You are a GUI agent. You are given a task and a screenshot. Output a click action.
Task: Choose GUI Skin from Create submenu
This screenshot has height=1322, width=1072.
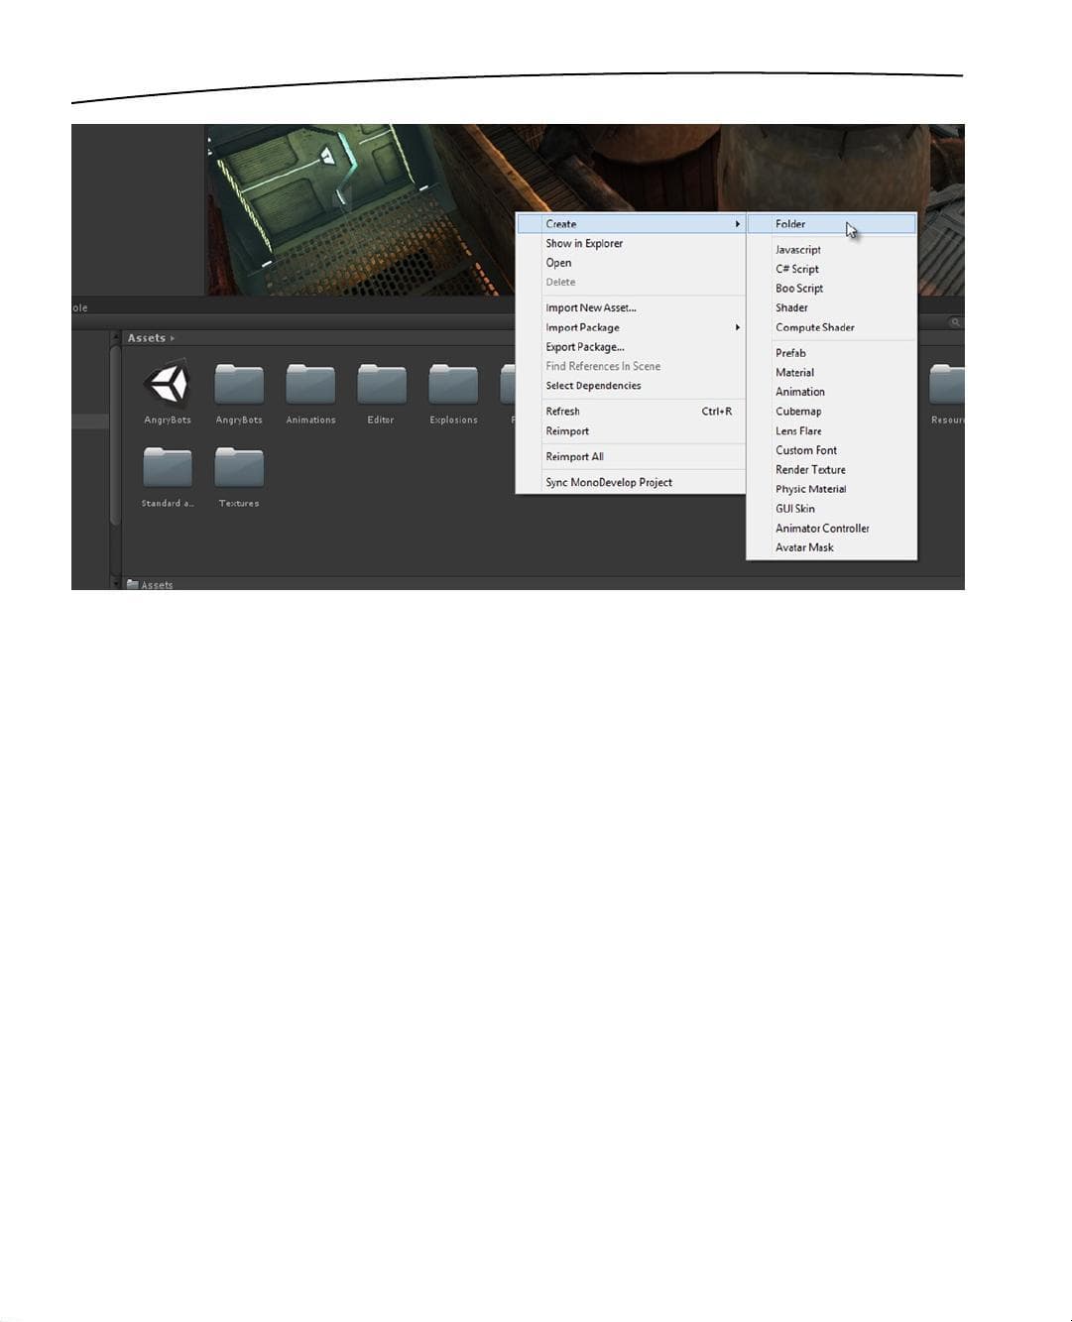tap(831, 509)
